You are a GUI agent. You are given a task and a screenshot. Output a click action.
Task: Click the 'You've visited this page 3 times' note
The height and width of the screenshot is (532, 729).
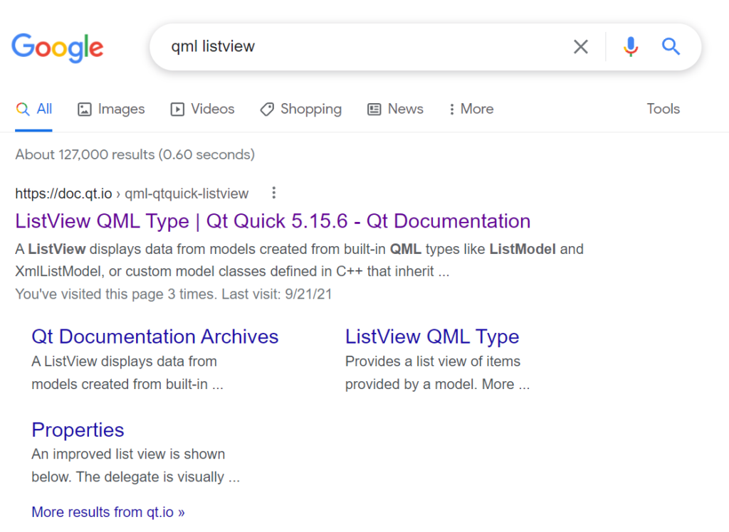(174, 294)
